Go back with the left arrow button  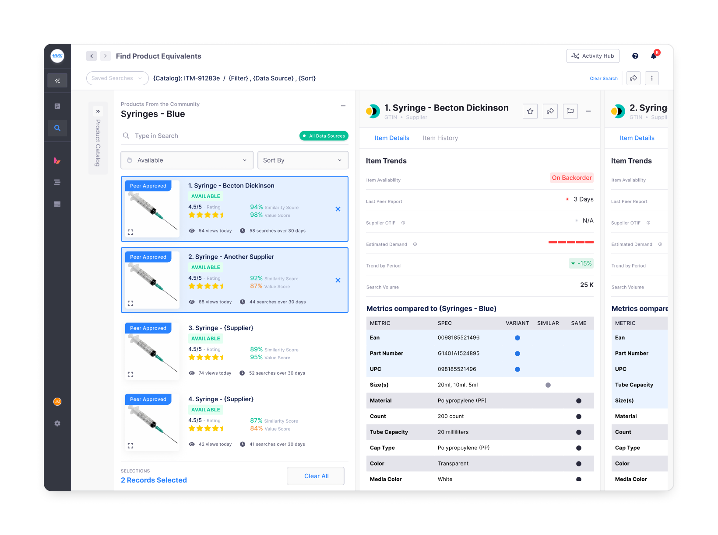(92, 56)
